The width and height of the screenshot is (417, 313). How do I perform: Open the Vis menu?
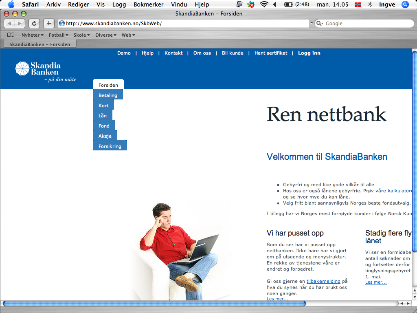point(101,4)
